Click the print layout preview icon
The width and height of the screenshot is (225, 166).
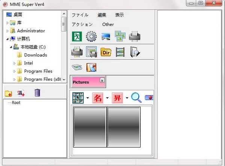point(91,52)
